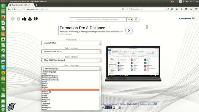
Task: Open Amazon from the Ubuntu launcher
Action: 3,40
